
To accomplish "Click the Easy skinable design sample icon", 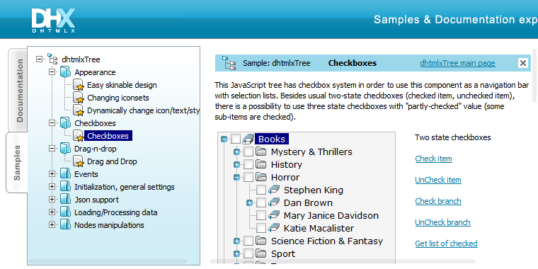I will point(79,85).
